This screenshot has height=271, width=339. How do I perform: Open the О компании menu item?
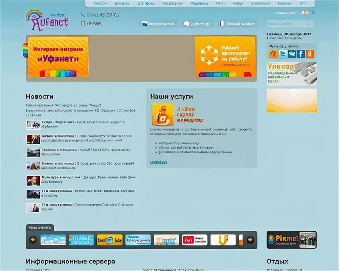(x=260, y=3)
